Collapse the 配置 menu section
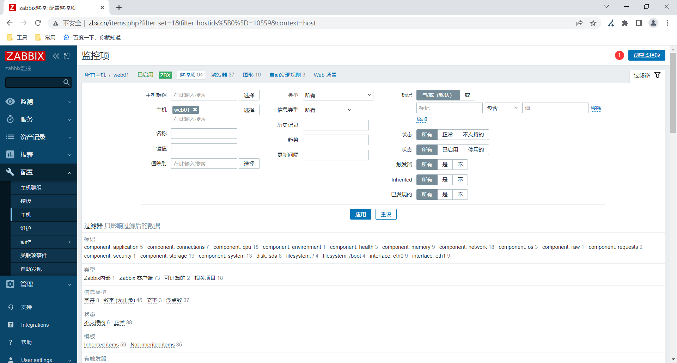The image size is (677, 363). tap(69, 173)
